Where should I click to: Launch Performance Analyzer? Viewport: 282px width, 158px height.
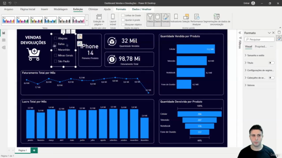[x=197, y=19]
